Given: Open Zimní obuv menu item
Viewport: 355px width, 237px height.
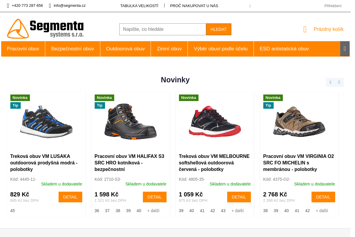Looking at the screenshot, I should (x=169, y=49).
